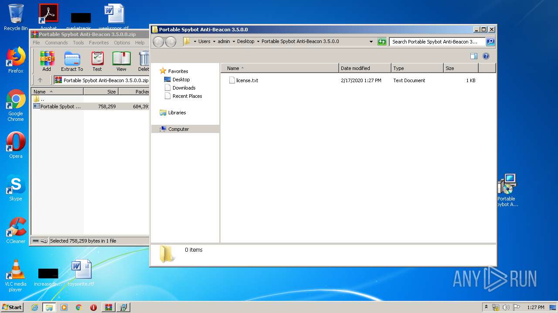Sort Explorer files by Type column
The width and height of the screenshot is (558, 313).
[417, 68]
